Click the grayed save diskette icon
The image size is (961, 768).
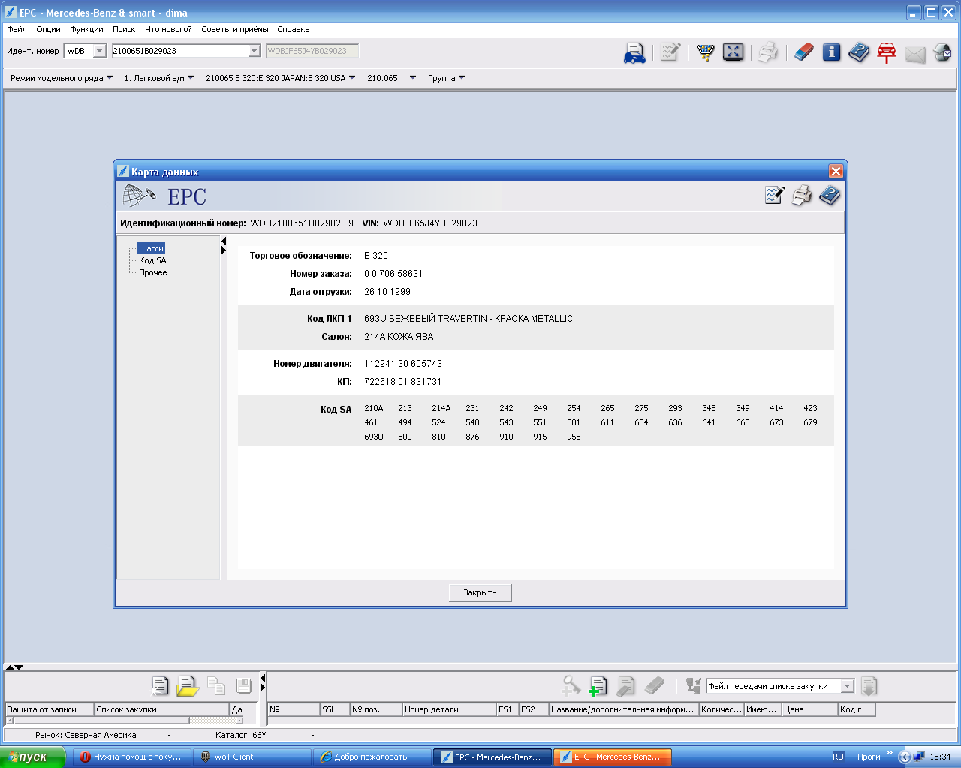pos(244,685)
